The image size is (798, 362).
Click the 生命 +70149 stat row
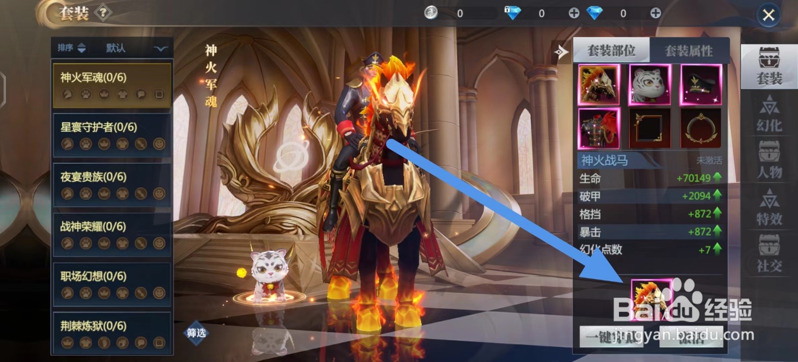[x=650, y=178]
